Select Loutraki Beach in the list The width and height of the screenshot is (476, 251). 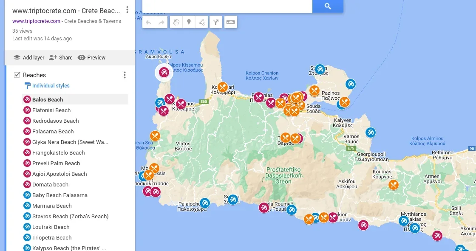pyautogui.click(x=75, y=227)
